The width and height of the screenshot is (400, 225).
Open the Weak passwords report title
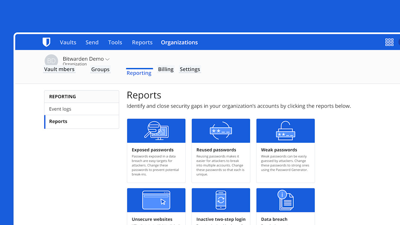[x=279, y=150]
